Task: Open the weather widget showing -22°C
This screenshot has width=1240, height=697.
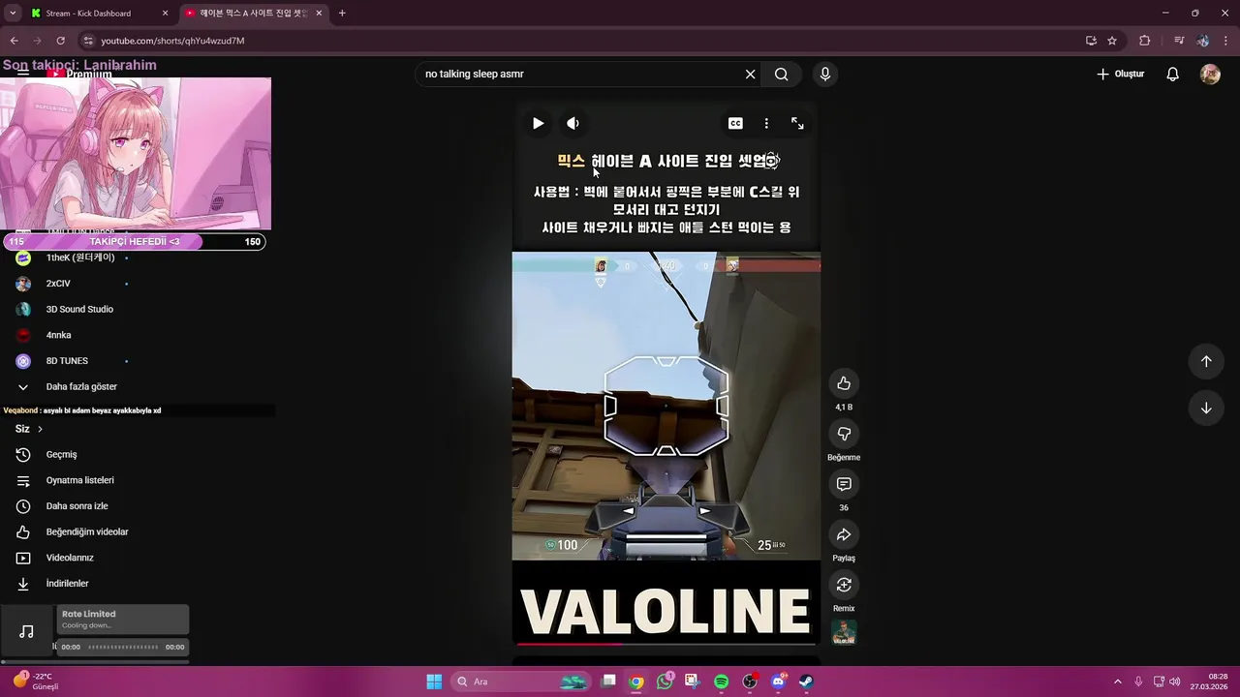Action: click(36, 682)
